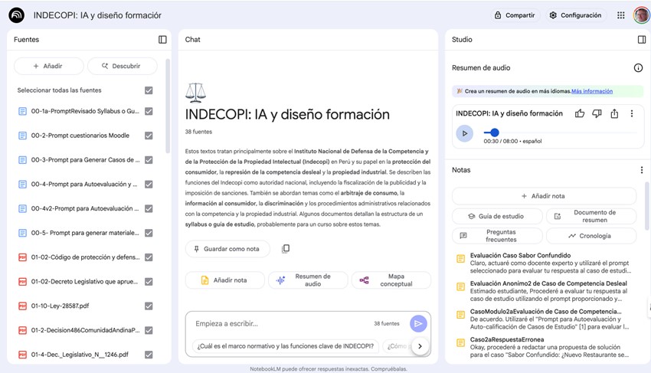Click the Fuentes panel scrollbar
Viewport: 651px width, 373px height.
pyautogui.click(x=168, y=106)
